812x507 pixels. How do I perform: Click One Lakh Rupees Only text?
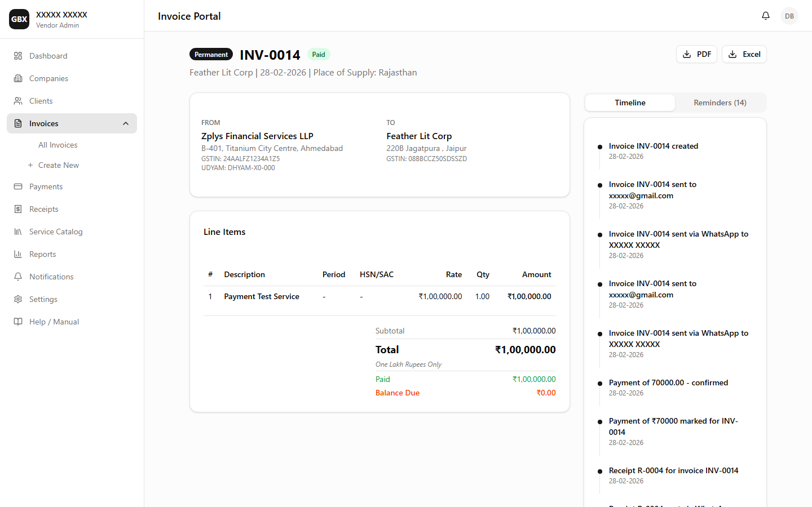coord(408,364)
